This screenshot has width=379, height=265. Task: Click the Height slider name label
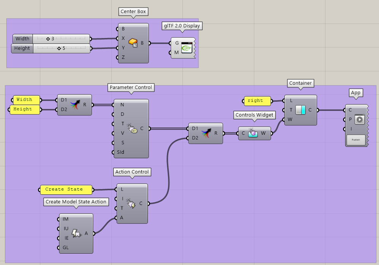[22, 48]
